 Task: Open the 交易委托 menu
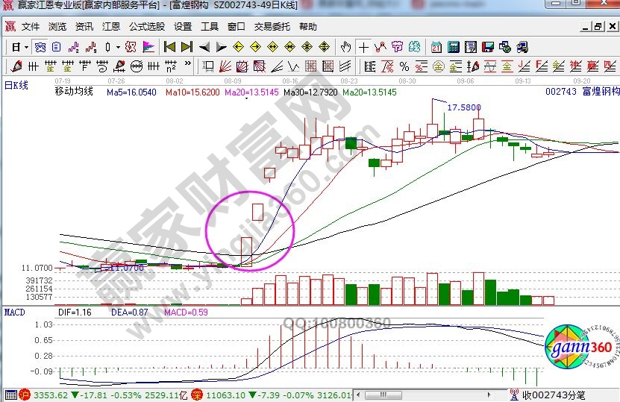272,27
